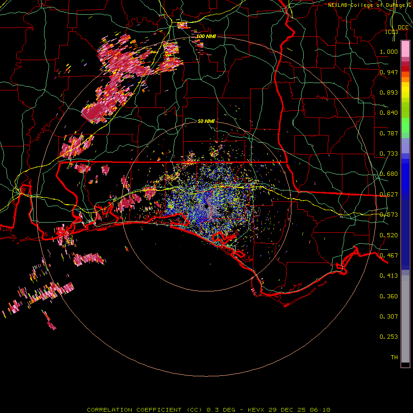
Task: Click the 0.893 scale value
Action: [389, 92]
